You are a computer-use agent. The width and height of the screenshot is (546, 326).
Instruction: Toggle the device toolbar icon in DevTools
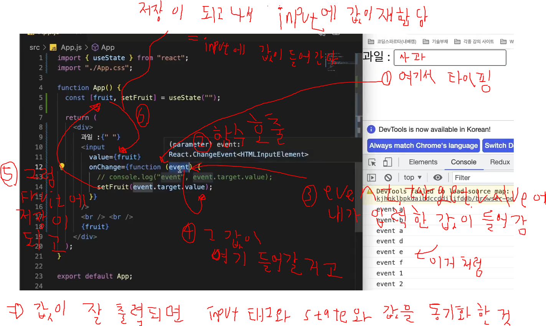coord(388,162)
